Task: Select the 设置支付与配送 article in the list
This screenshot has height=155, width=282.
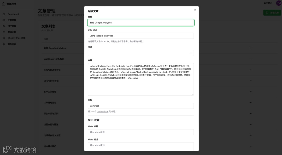Action: 51,125
